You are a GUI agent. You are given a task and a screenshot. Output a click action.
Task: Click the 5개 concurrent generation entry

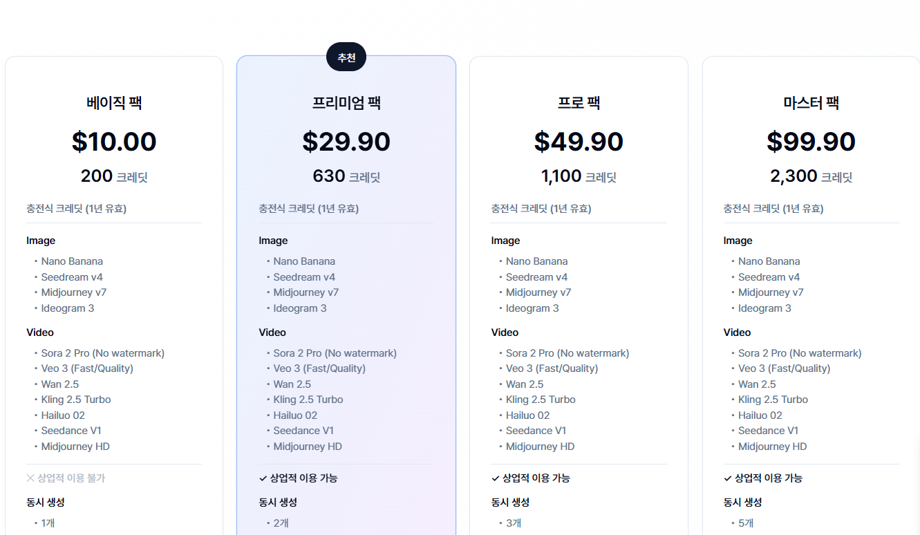point(746,523)
